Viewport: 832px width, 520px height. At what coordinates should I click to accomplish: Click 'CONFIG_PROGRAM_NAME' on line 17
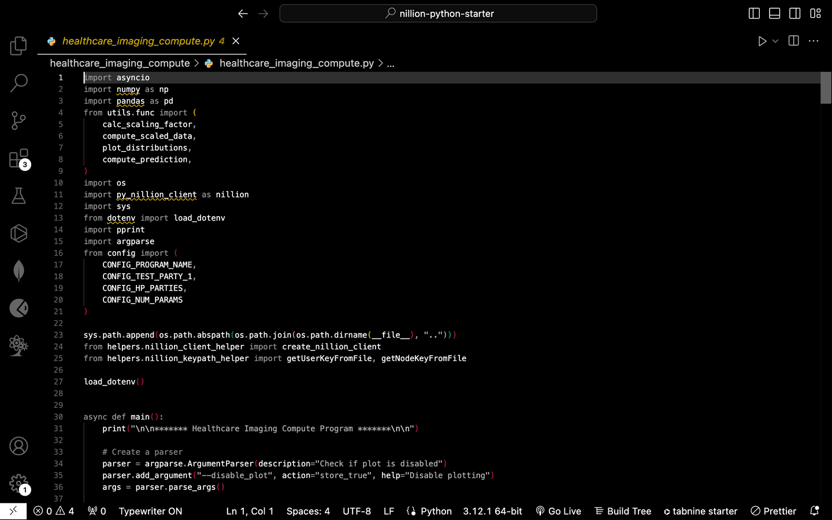[x=147, y=265]
